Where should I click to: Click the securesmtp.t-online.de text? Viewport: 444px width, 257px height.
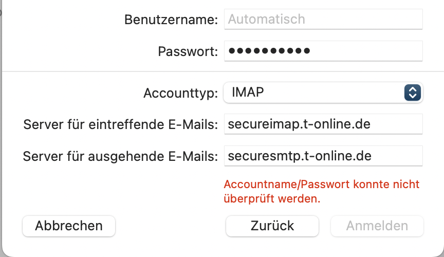click(x=300, y=156)
